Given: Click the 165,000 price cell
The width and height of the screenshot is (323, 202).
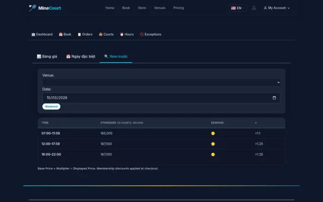Looking at the screenshot, I should [106, 133].
